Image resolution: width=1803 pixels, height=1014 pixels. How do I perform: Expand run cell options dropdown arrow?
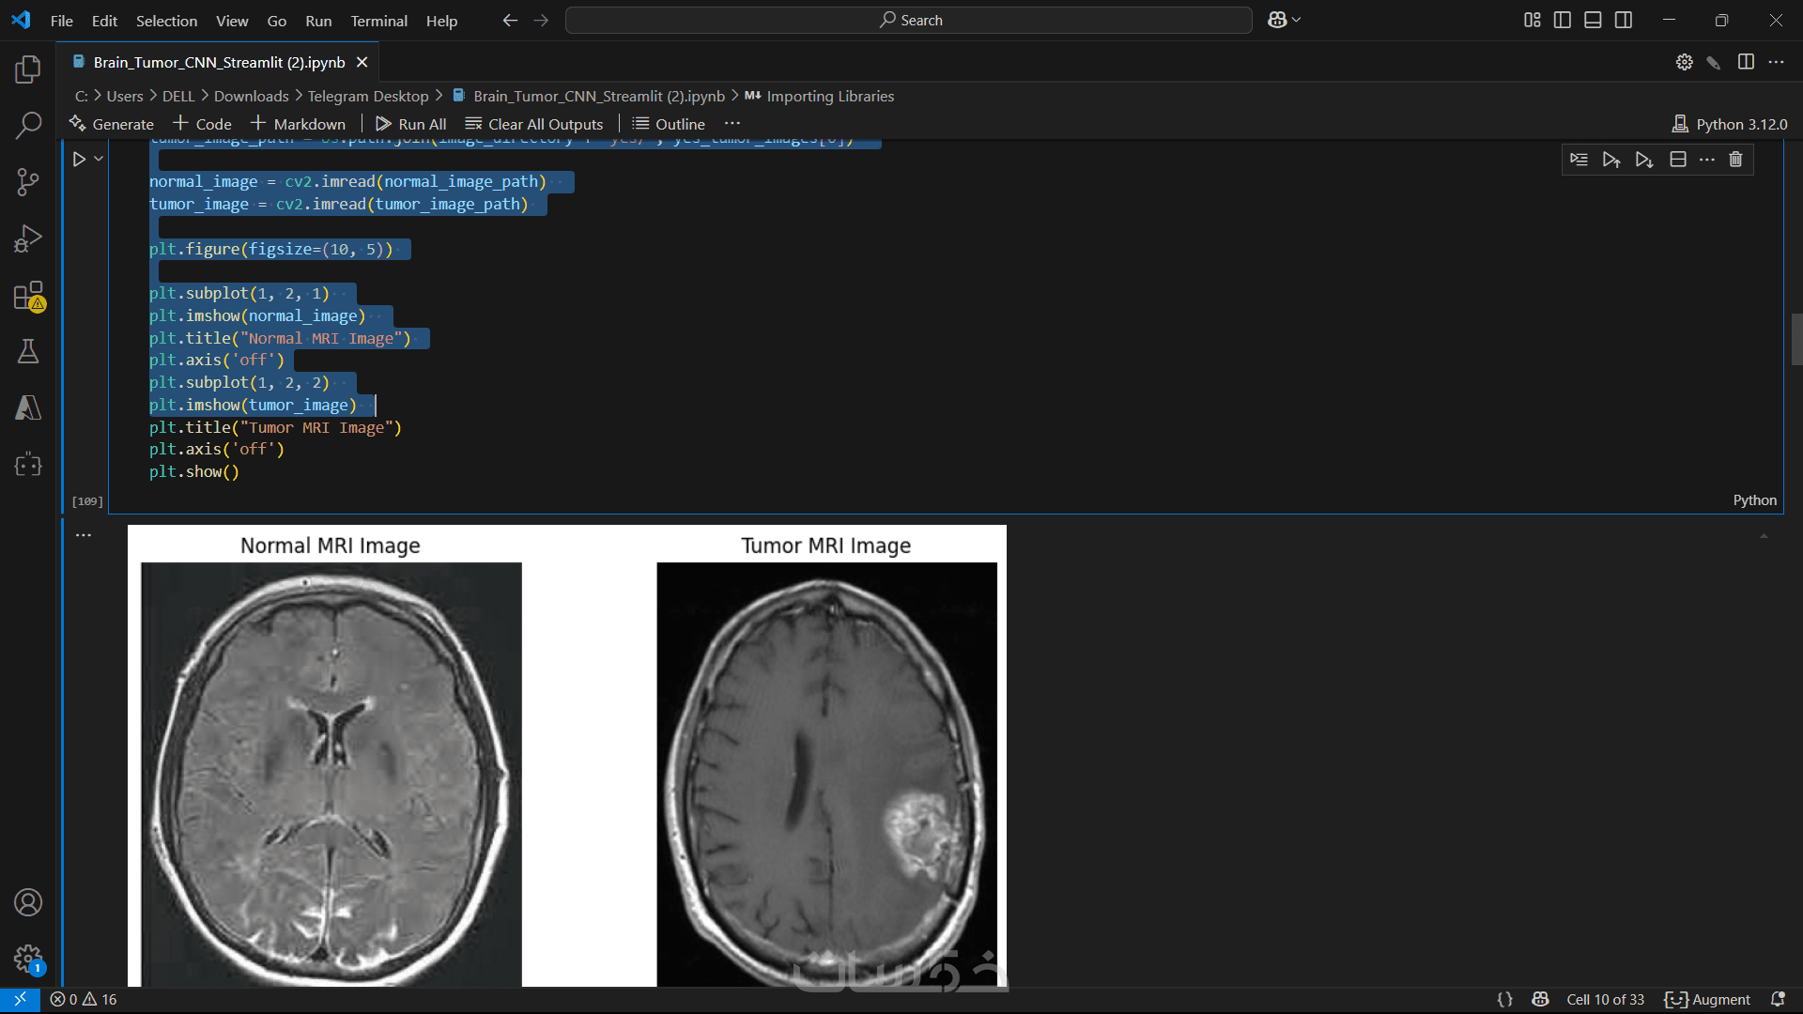[x=99, y=159]
